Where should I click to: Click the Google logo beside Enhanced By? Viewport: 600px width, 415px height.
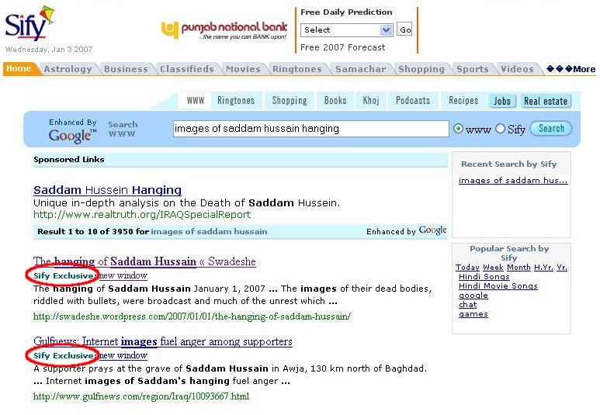point(72,137)
